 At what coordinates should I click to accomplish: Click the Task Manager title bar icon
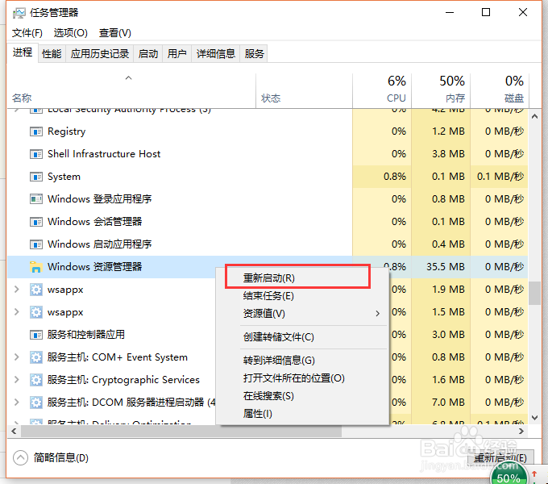19,13
